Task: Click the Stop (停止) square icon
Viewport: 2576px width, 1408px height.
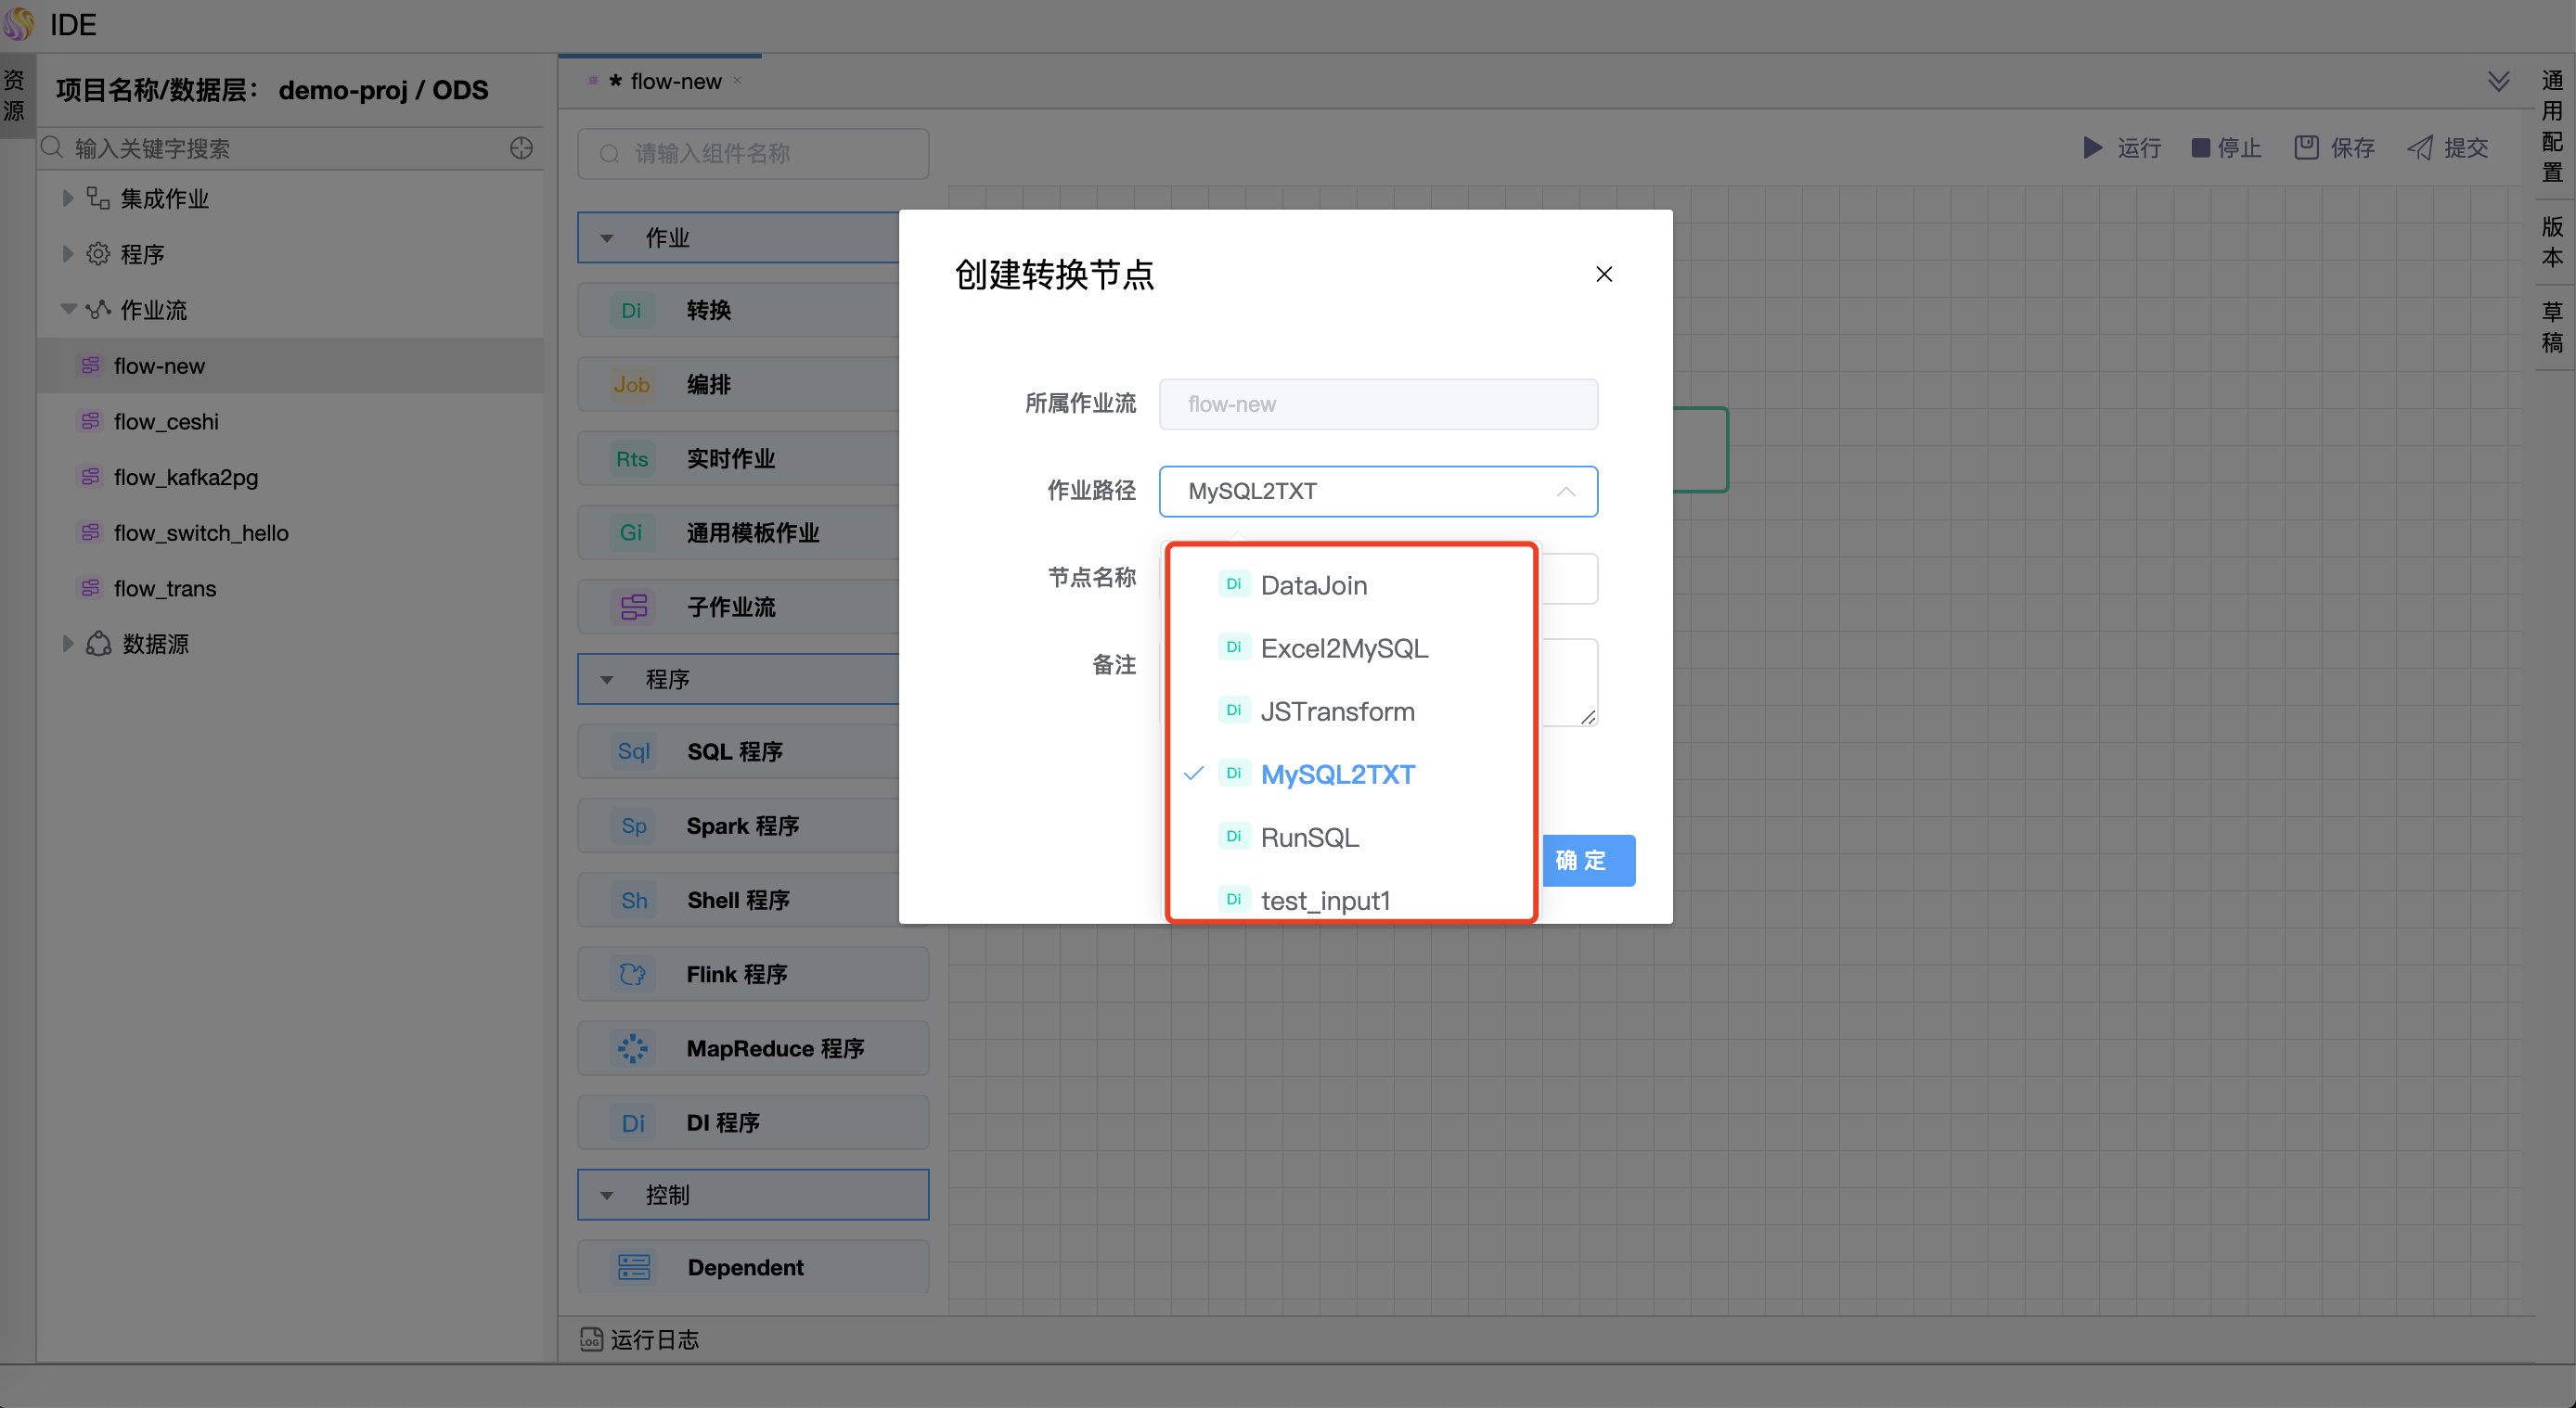Action: pyautogui.click(x=2200, y=147)
